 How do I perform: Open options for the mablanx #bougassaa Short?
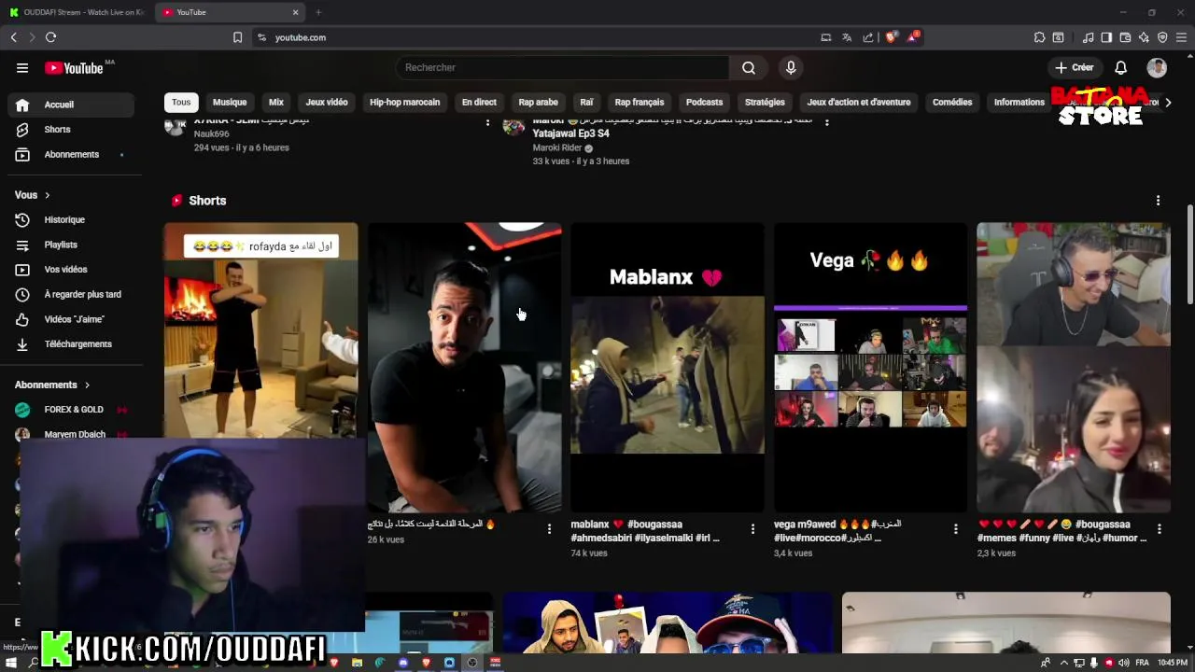tap(752, 529)
